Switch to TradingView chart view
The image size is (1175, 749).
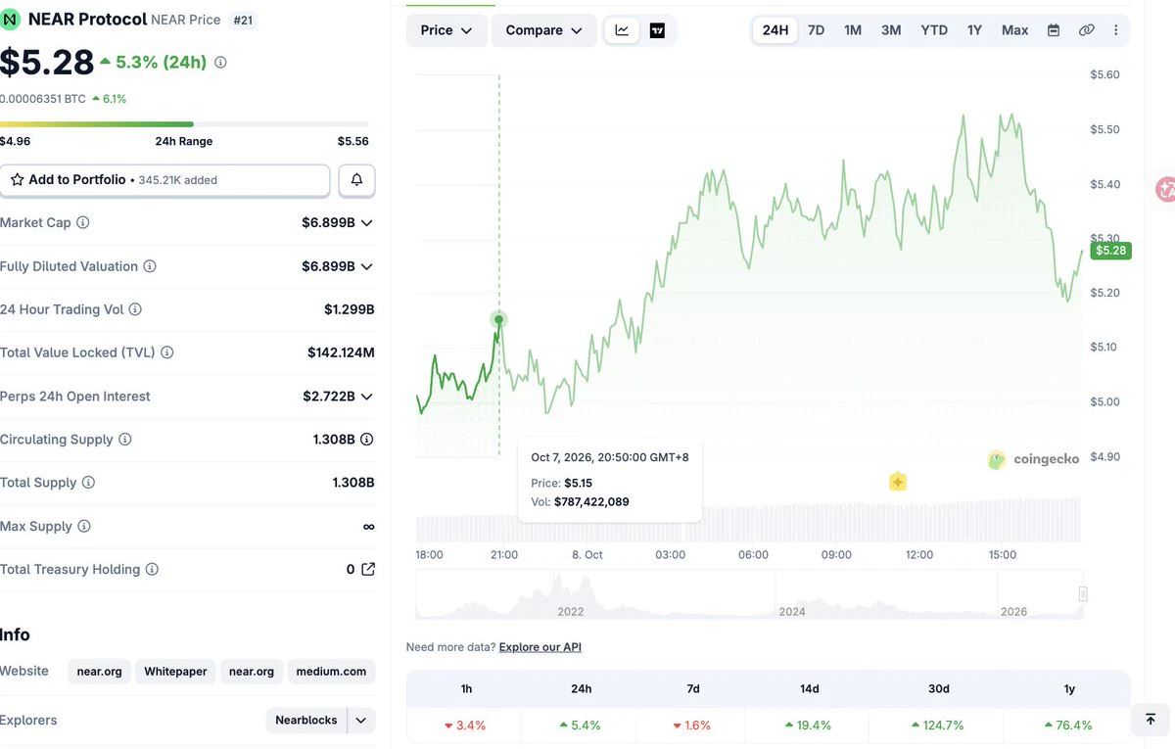[x=657, y=30]
